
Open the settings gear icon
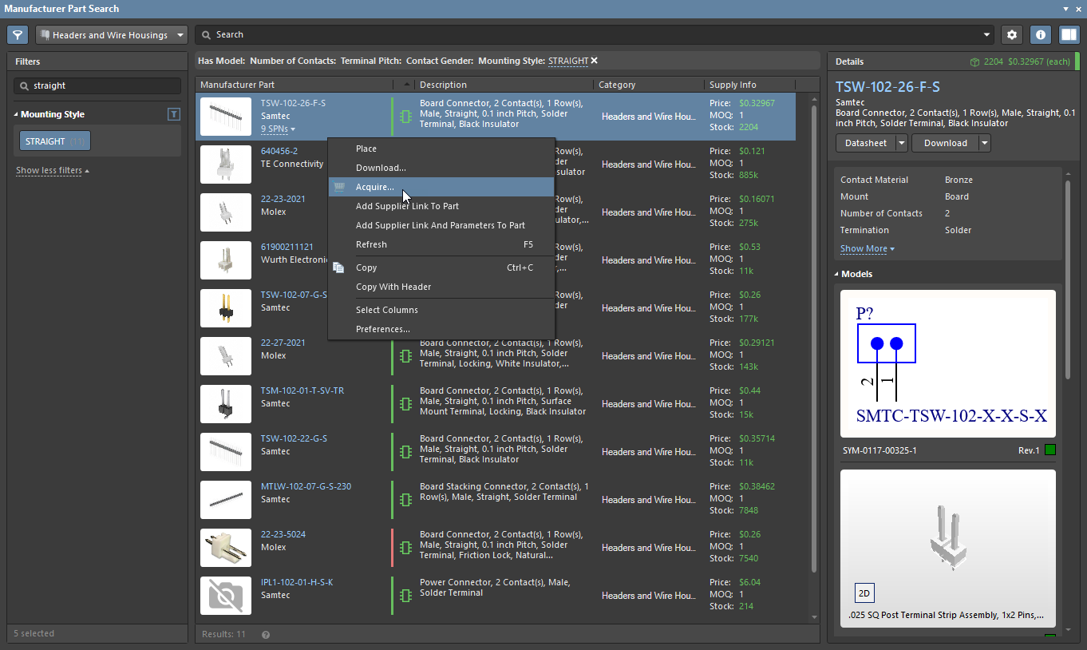click(x=1012, y=35)
